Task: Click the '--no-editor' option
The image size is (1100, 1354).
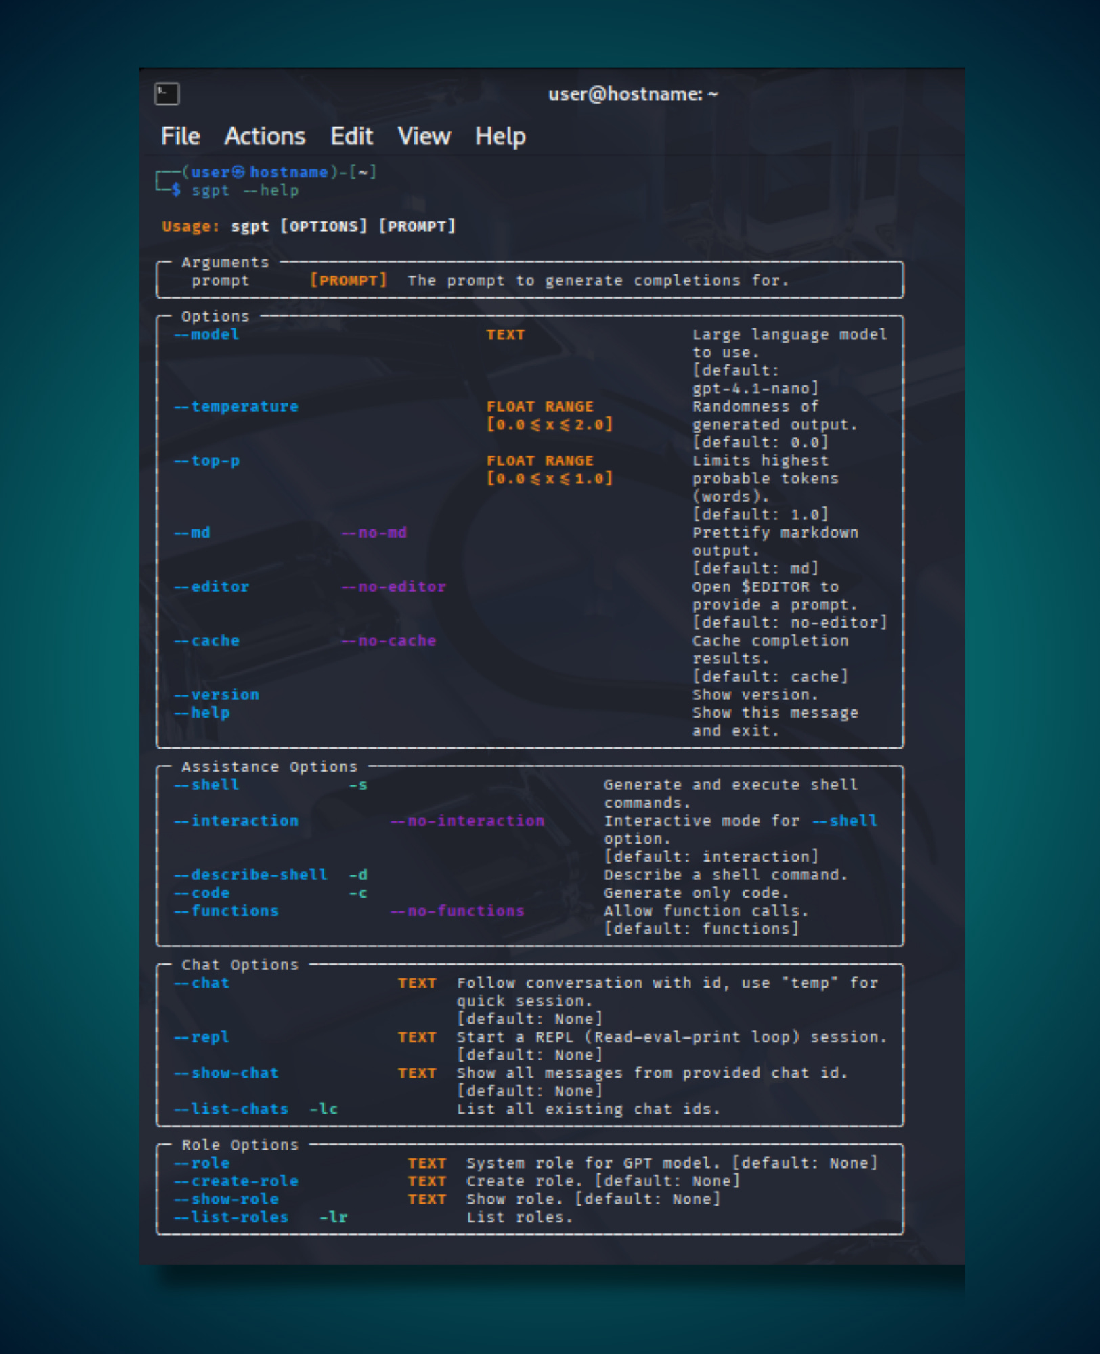Action: click(x=394, y=587)
